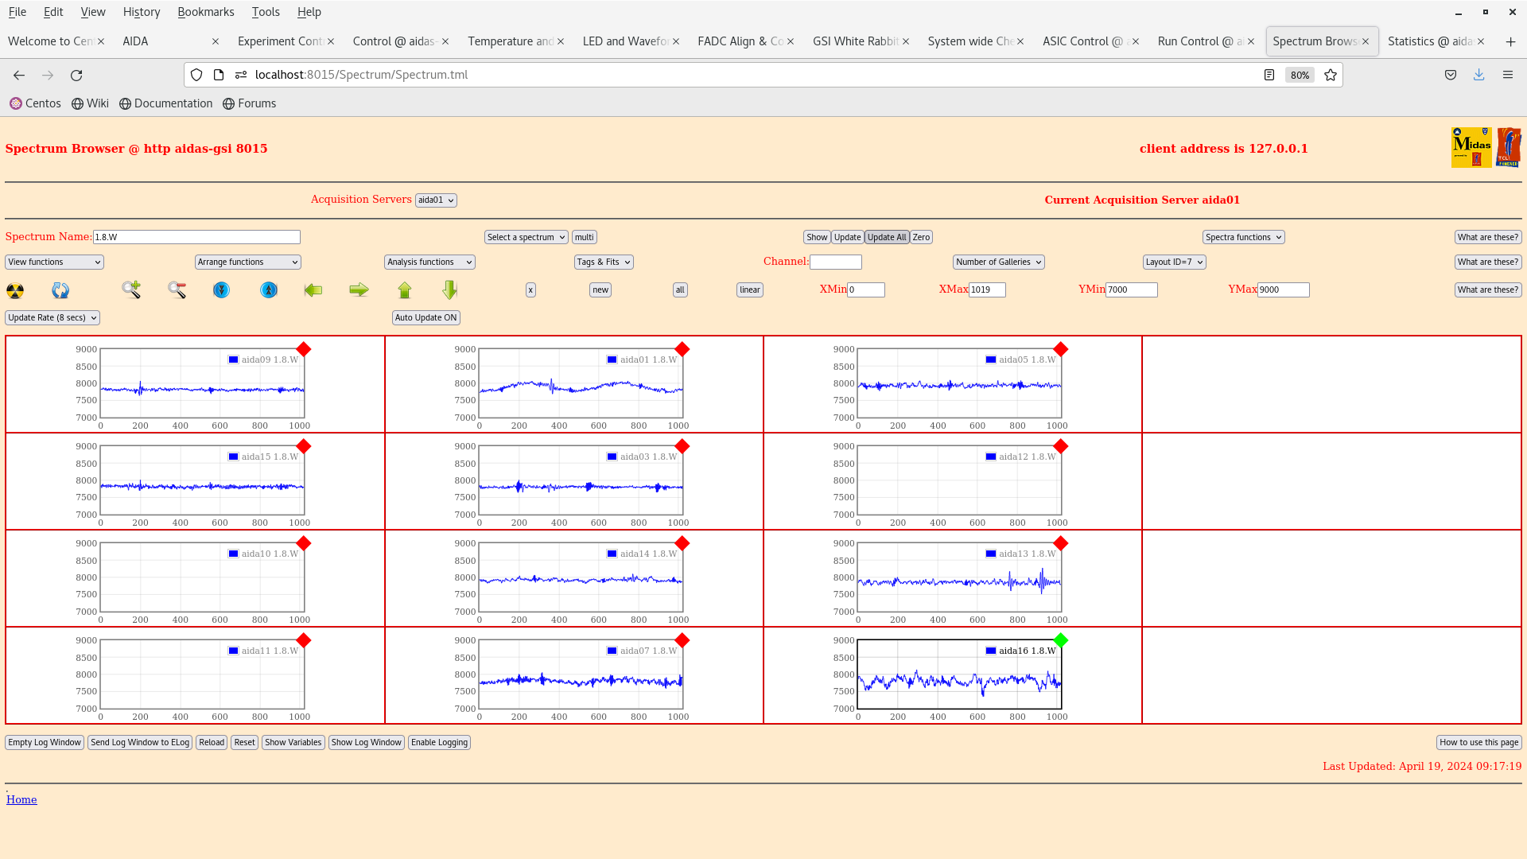The image size is (1527, 859).
Task: Click Save to Pocket icon
Action: pyautogui.click(x=1451, y=75)
